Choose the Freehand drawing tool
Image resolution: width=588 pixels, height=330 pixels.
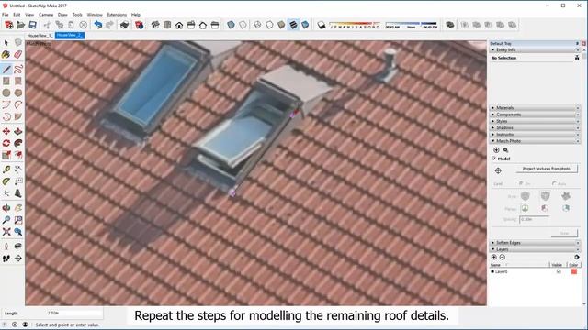pyautogui.click(x=18, y=69)
